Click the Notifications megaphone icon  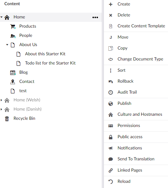pos(111,148)
